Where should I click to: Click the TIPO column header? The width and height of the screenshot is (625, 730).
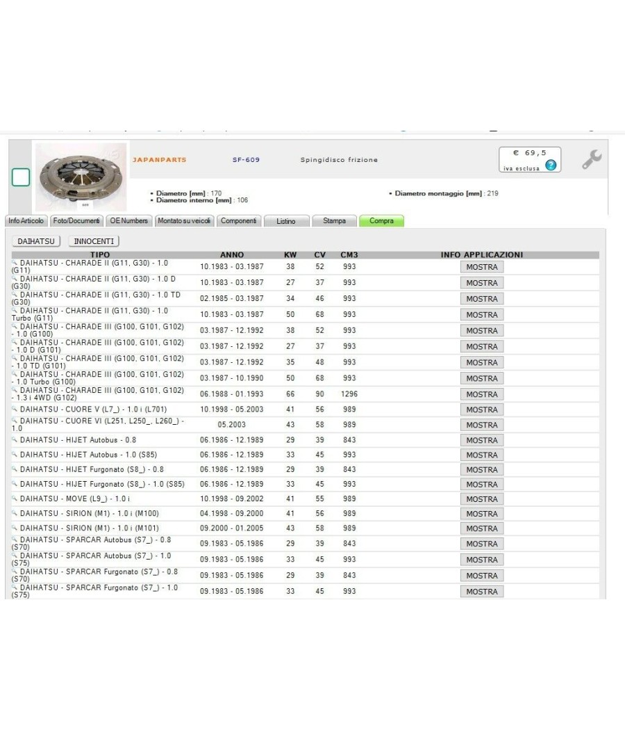coord(100,254)
